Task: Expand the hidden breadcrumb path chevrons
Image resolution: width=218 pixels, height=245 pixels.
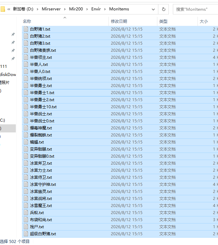Action: point(9,9)
